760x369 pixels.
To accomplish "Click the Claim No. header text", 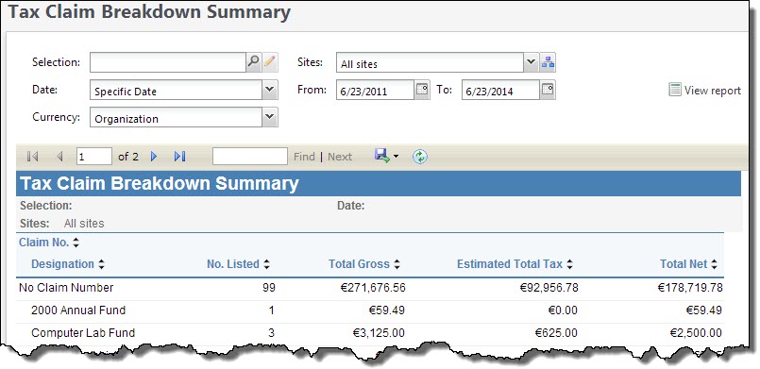I will coord(44,243).
